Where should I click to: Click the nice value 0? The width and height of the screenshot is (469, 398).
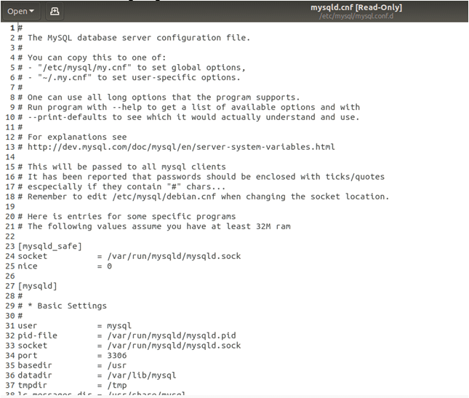point(110,266)
